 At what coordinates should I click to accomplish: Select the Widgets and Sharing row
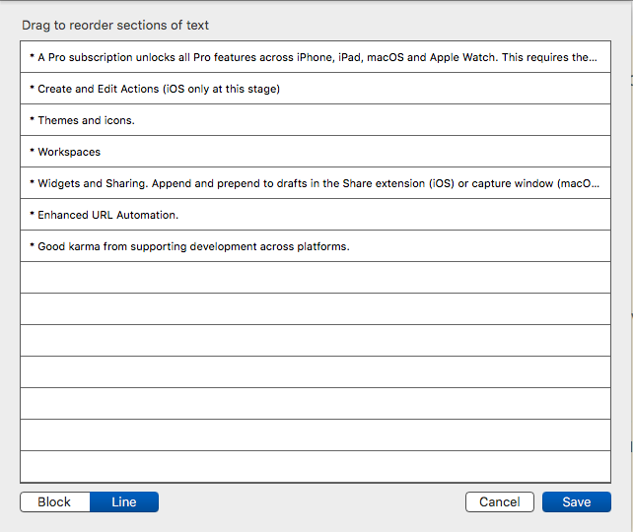(x=316, y=183)
